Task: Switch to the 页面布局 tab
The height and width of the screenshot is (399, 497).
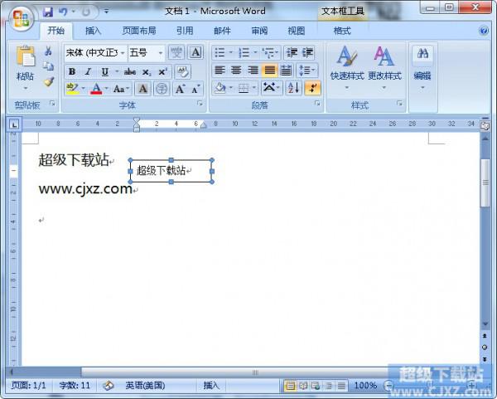Action: pos(139,31)
